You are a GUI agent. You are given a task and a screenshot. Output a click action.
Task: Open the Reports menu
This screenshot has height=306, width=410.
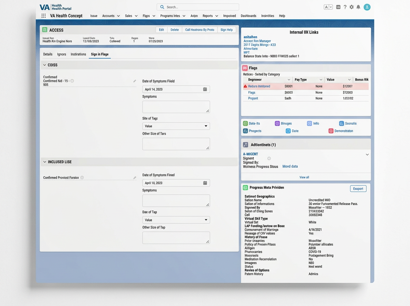tap(210, 16)
